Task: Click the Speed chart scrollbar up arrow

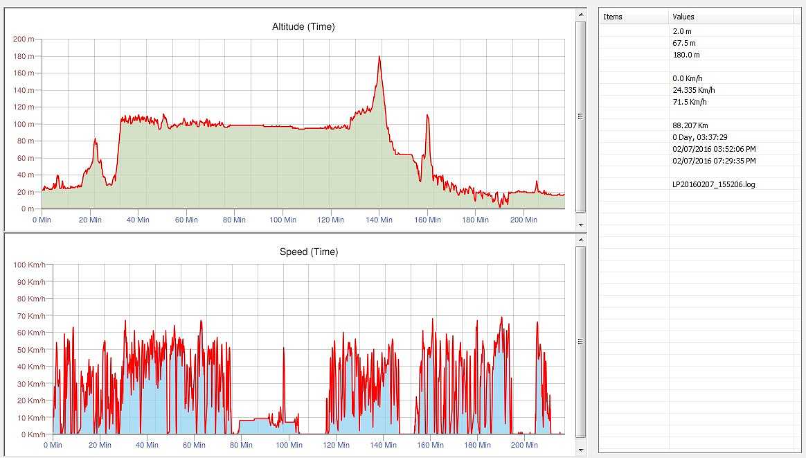Action: (x=580, y=239)
